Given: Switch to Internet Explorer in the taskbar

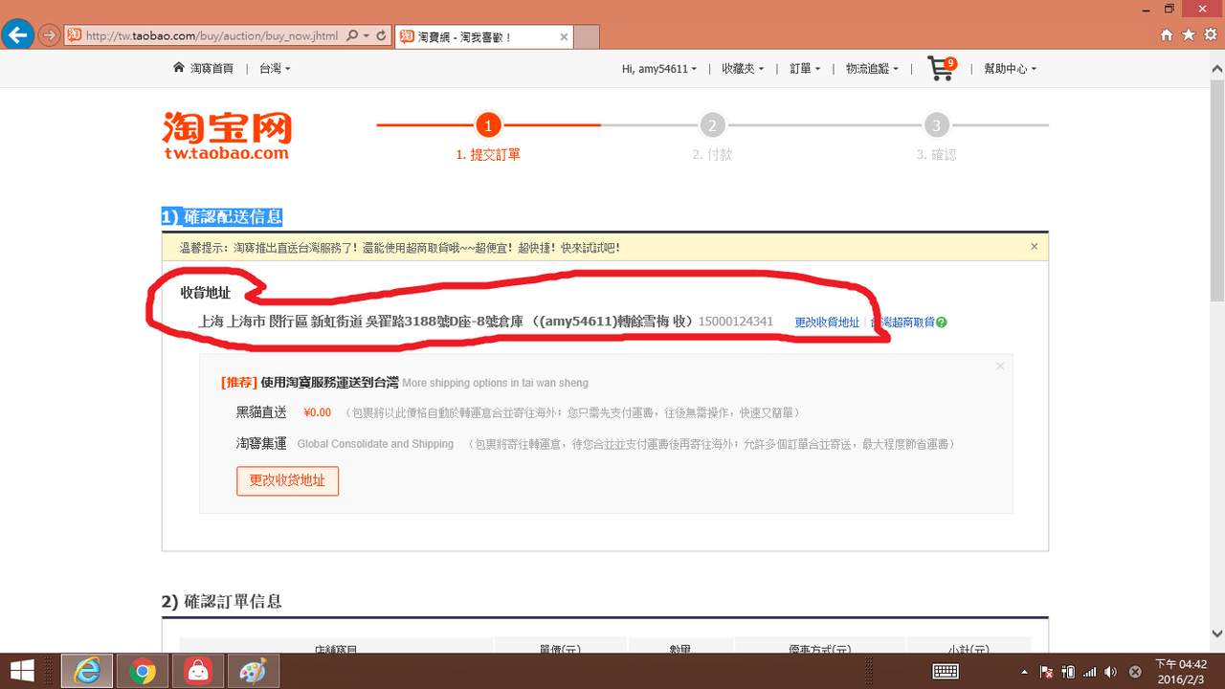Looking at the screenshot, I should [x=87, y=672].
